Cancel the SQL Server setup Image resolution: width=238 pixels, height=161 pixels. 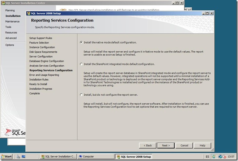(184, 145)
